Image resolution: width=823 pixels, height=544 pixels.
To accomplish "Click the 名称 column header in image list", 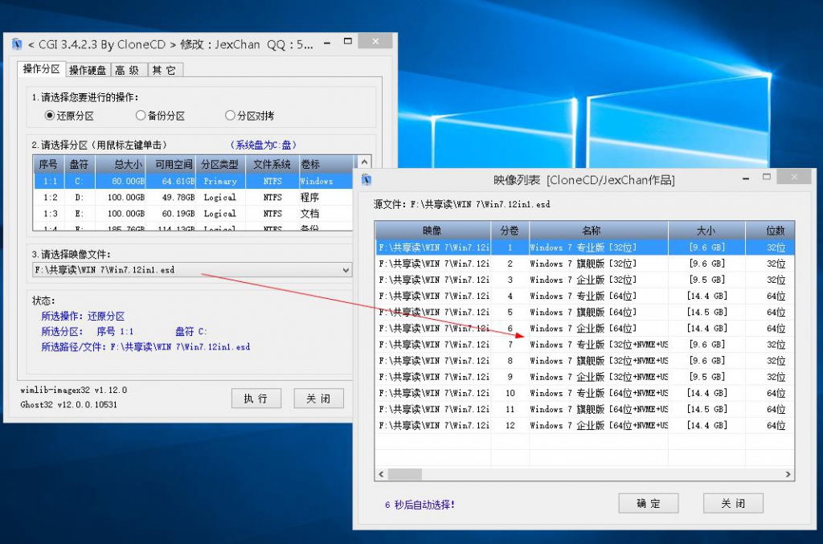I will click(598, 231).
